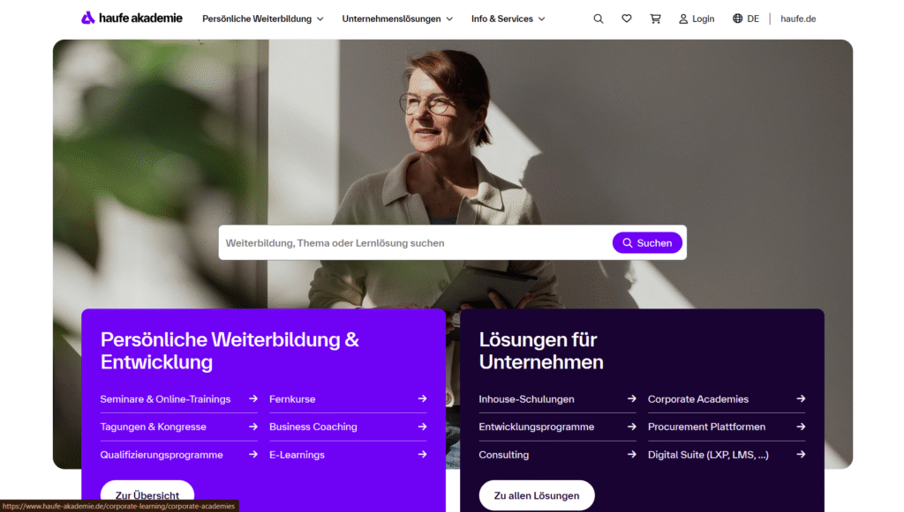Viewport: 904px width, 512px height.
Task: Click the Weiterbildung search input field
Action: [415, 242]
